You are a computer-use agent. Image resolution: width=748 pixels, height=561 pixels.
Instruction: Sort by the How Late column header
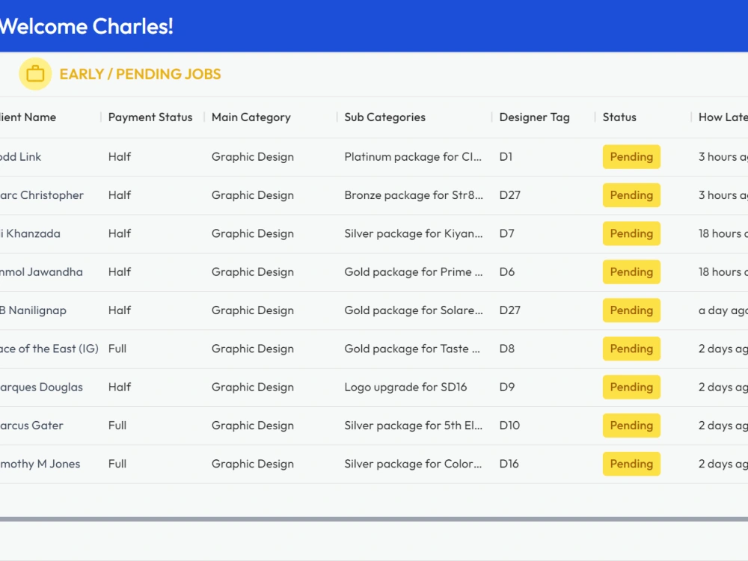pyautogui.click(x=723, y=117)
